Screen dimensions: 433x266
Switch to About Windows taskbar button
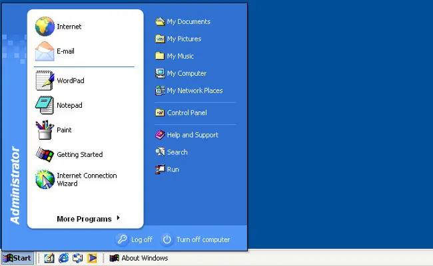point(139,258)
